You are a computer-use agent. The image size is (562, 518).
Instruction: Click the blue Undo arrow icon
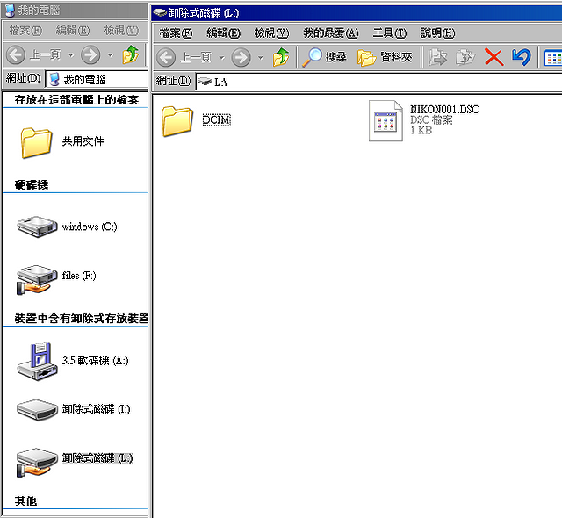pyautogui.click(x=521, y=57)
